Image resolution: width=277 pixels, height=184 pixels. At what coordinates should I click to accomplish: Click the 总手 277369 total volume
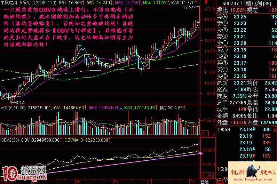pyautogui.click(x=231, y=103)
